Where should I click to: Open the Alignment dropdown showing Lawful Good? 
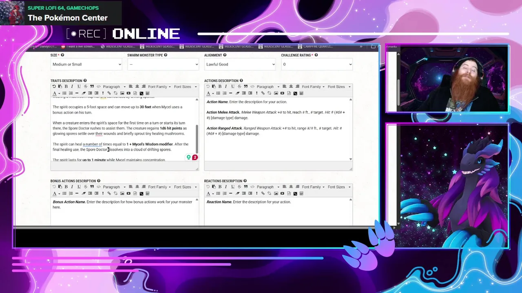tap(240, 64)
